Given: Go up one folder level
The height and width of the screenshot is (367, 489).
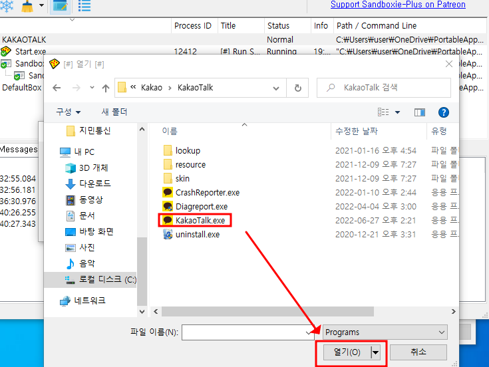Looking at the screenshot, I should pos(106,88).
